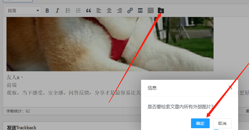Click the 发送Trackback heading

point(21,127)
